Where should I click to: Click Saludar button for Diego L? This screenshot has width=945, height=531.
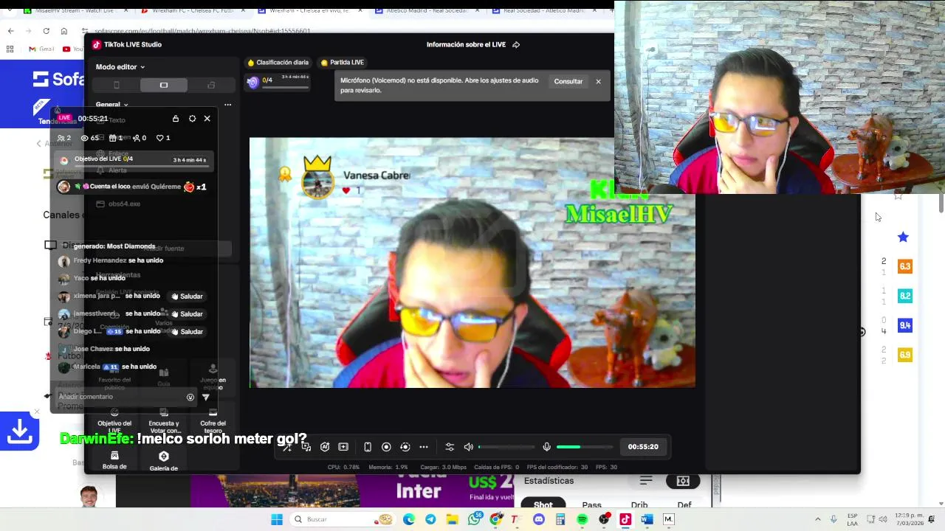point(187,331)
